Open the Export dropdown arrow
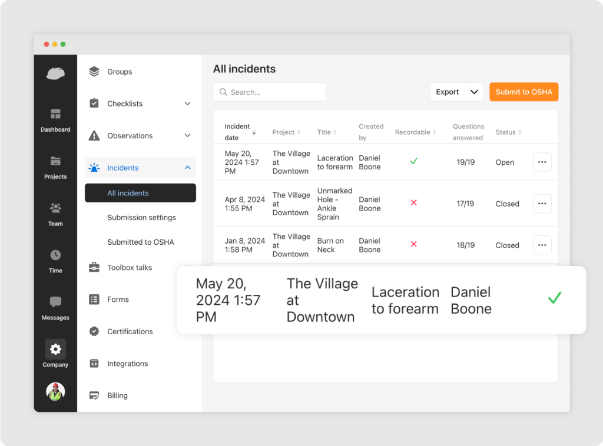The height and width of the screenshot is (446, 603). [x=474, y=92]
